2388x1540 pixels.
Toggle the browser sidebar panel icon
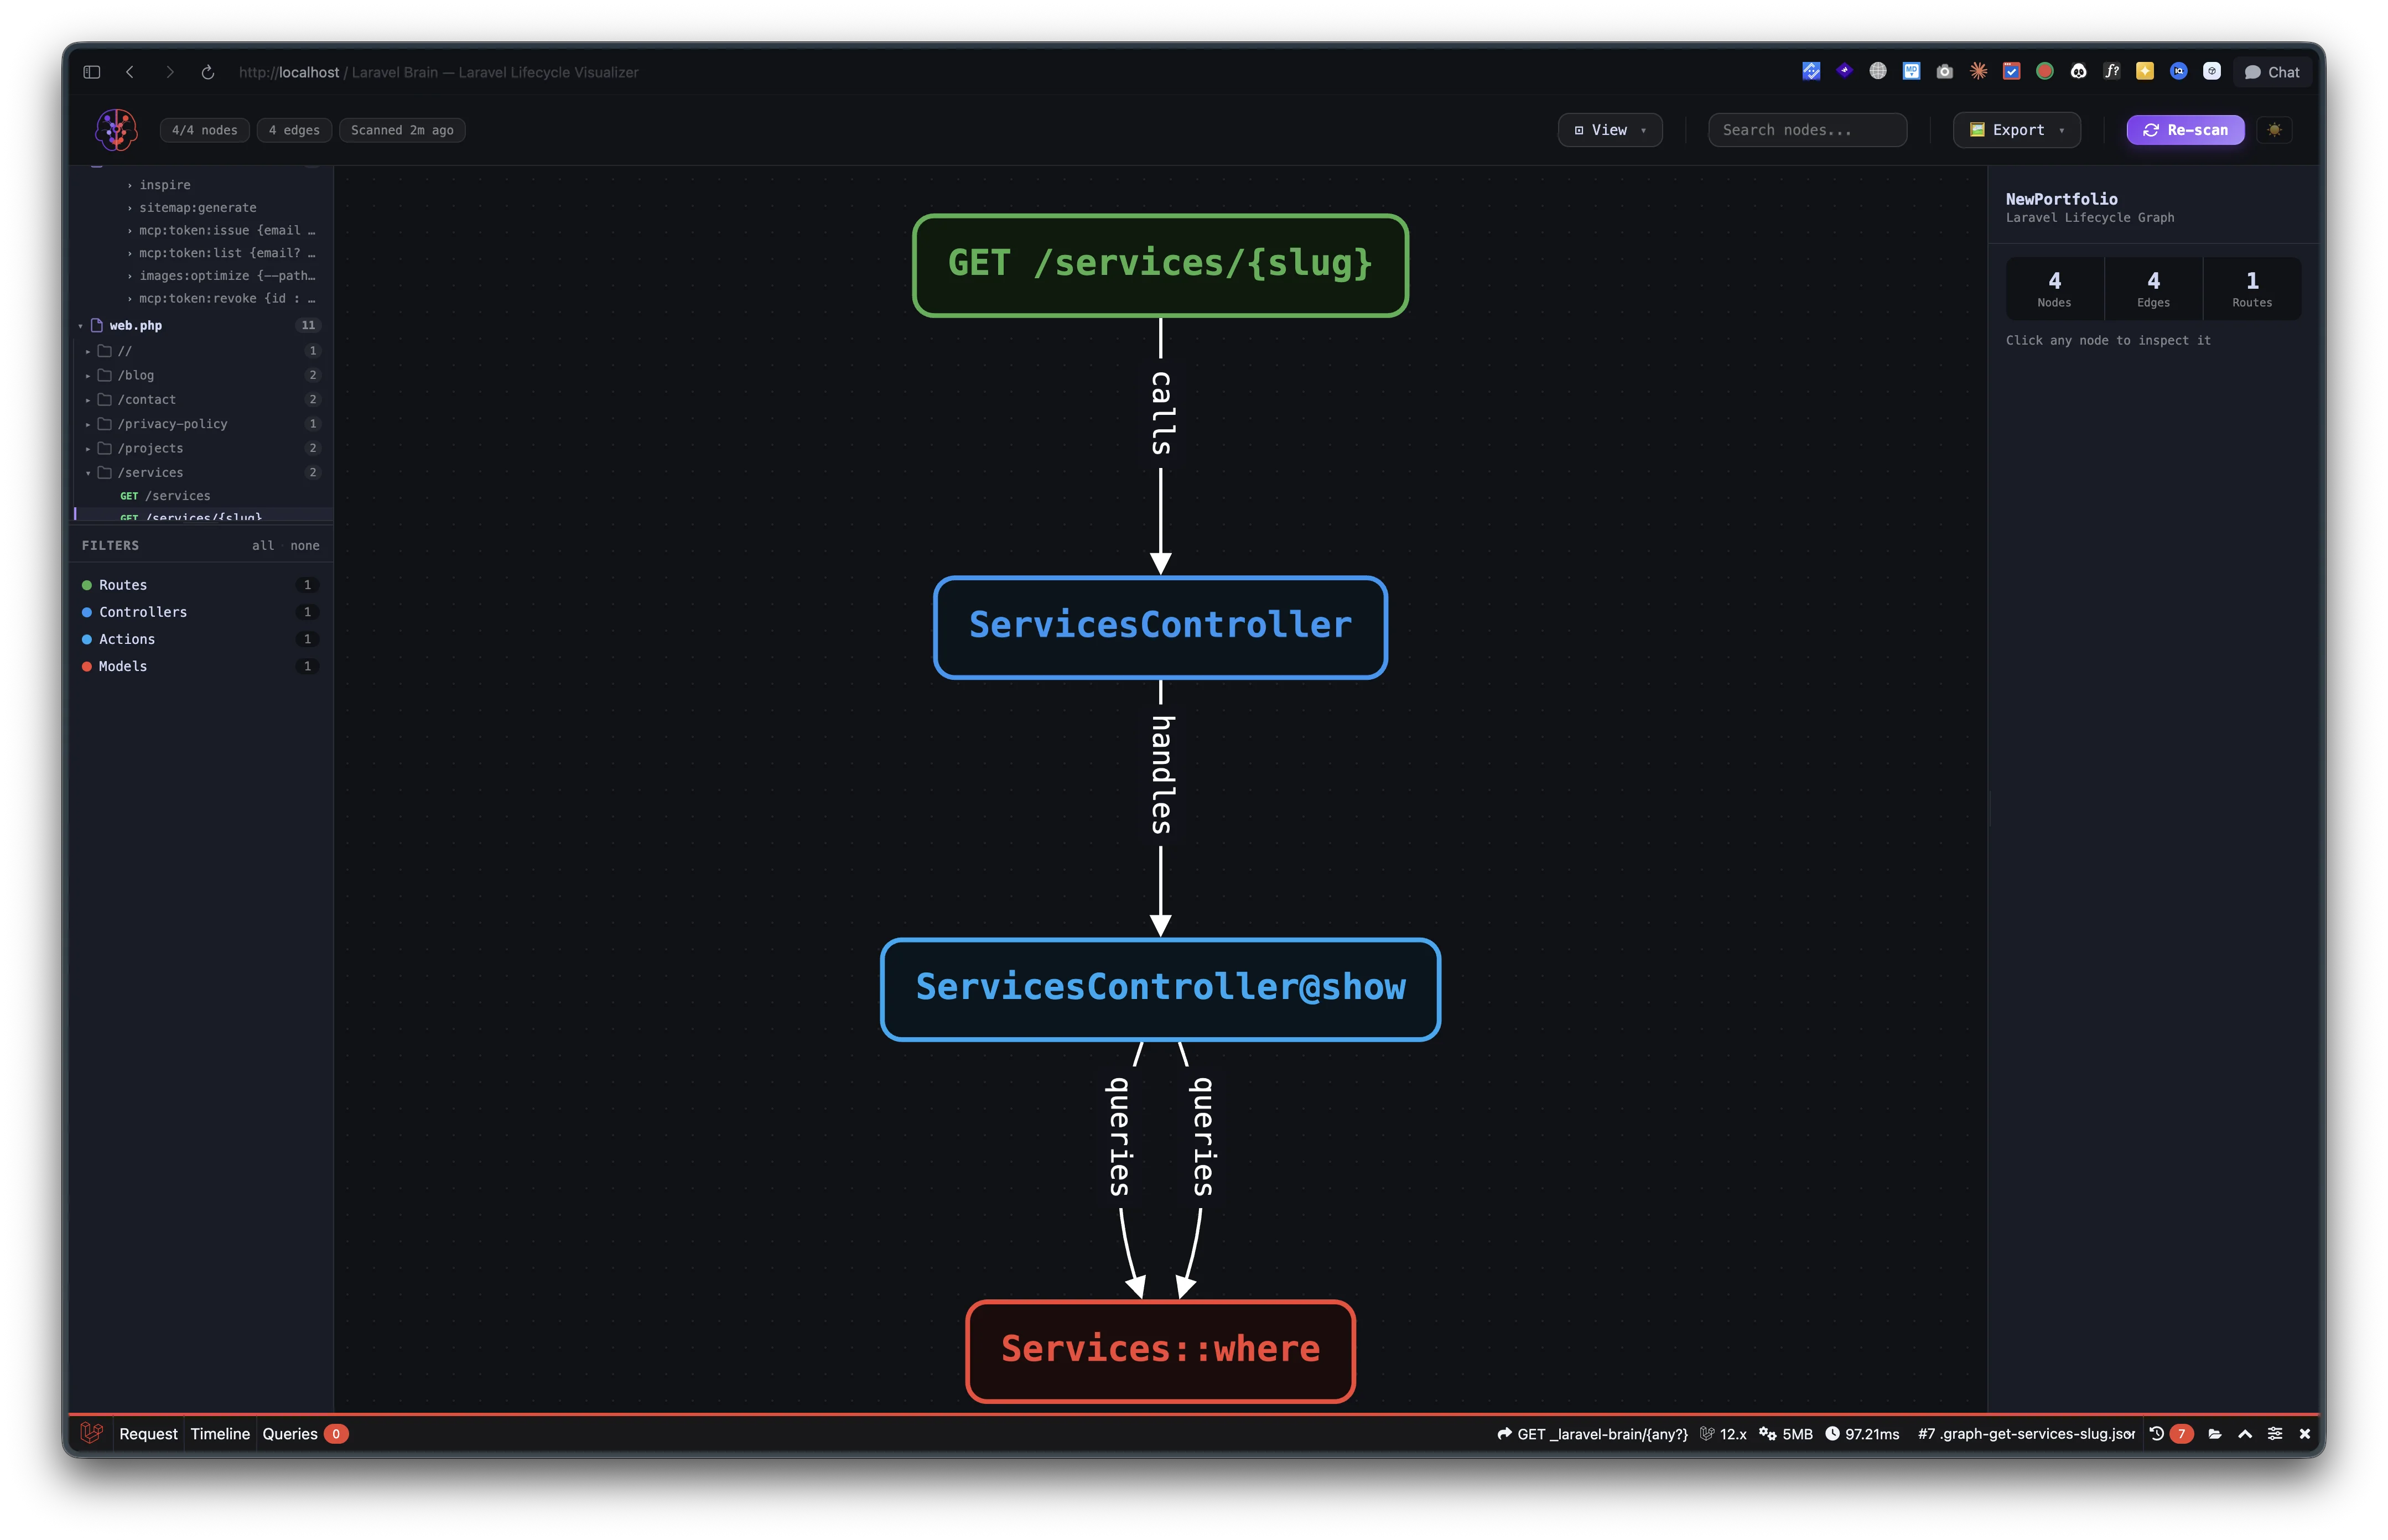(92, 72)
